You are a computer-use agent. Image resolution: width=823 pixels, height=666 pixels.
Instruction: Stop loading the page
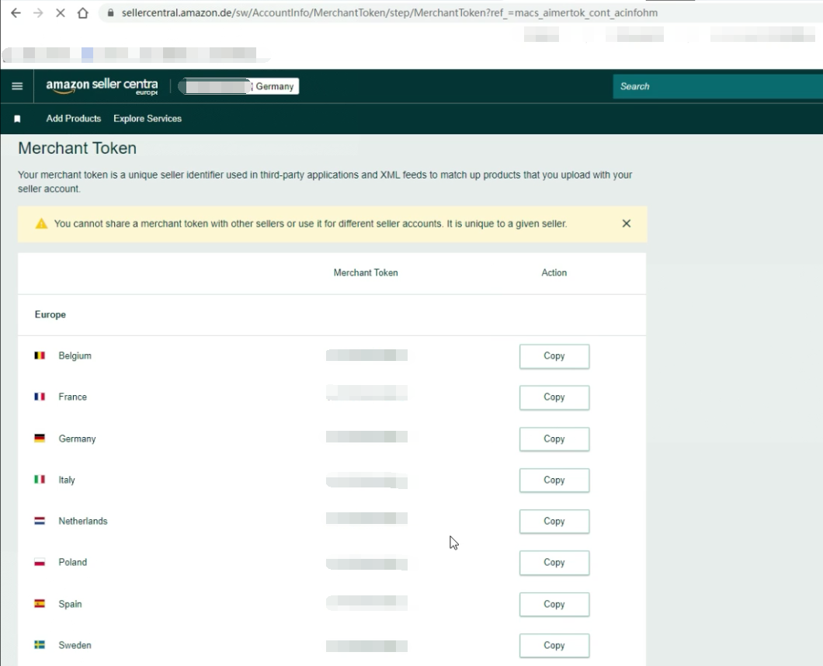click(61, 12)
